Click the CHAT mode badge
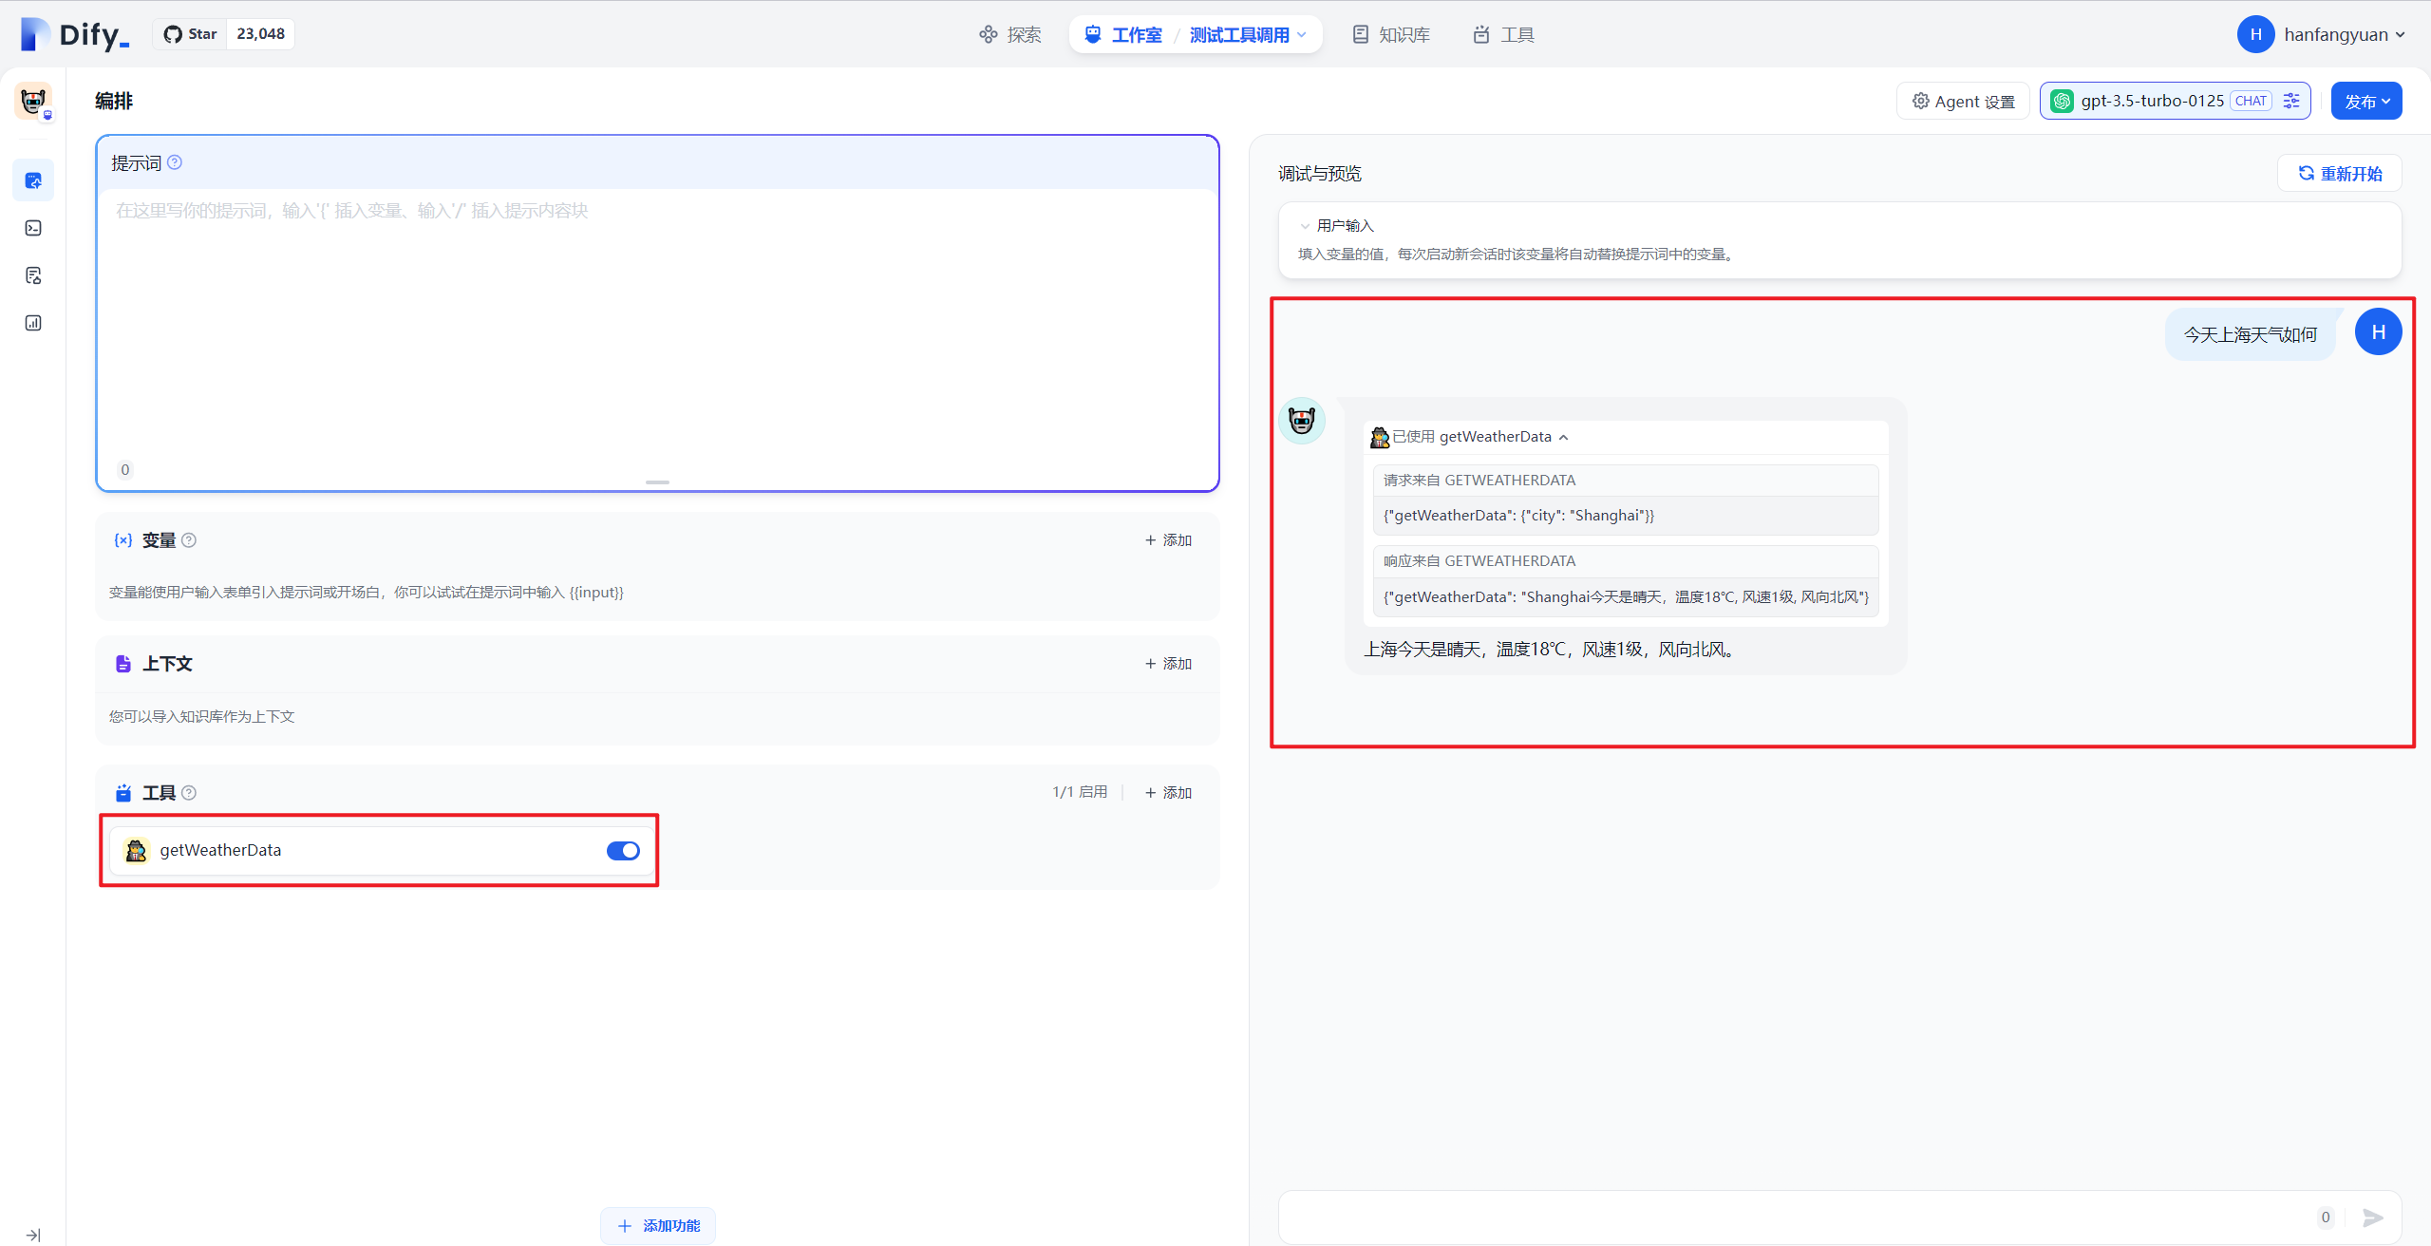The height and width of the screenshot is (1246, 2431). coord(2251,101)
